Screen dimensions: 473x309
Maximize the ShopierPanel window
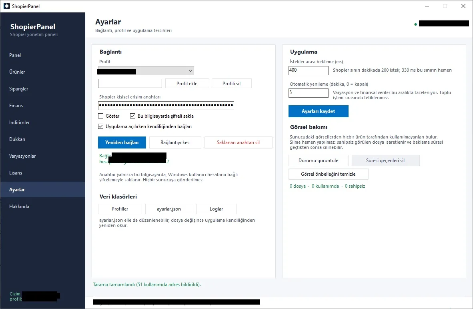click(x=445, y=6)
